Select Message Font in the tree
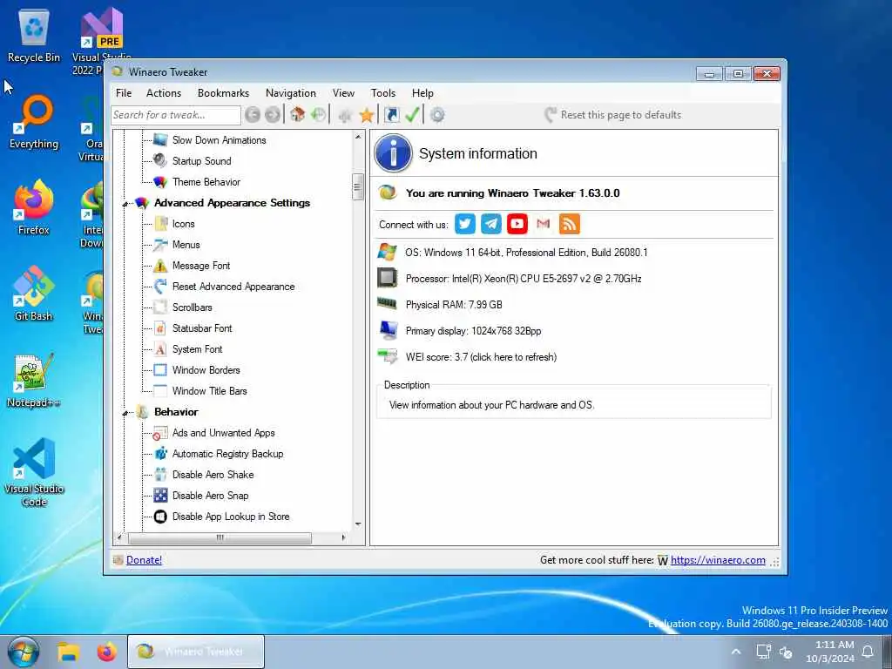 (x=201, y=266)
